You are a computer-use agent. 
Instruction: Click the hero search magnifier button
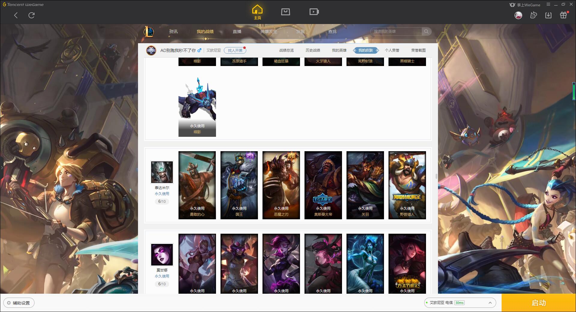tap(426, 31)
